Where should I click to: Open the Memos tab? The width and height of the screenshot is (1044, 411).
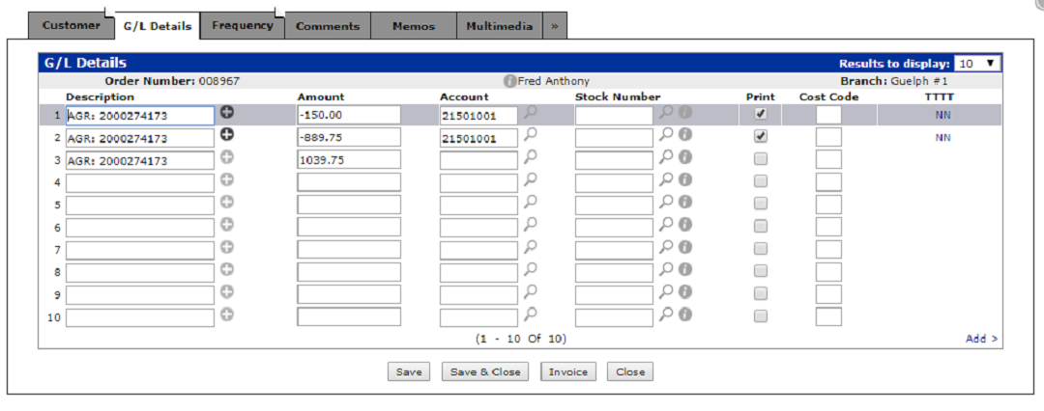(414, 27)
